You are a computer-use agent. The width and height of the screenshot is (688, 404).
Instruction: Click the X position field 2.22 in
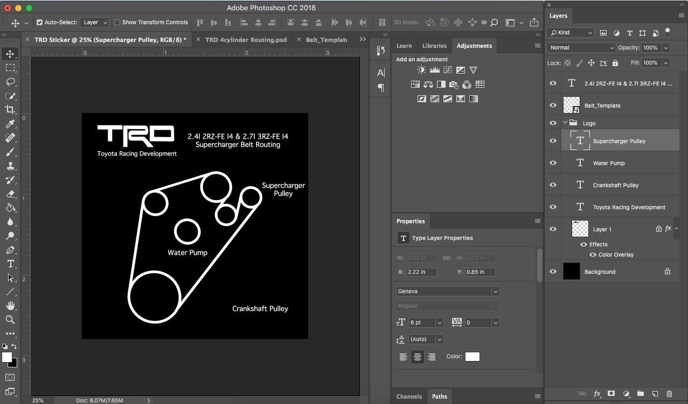click(x=422, y=272)
